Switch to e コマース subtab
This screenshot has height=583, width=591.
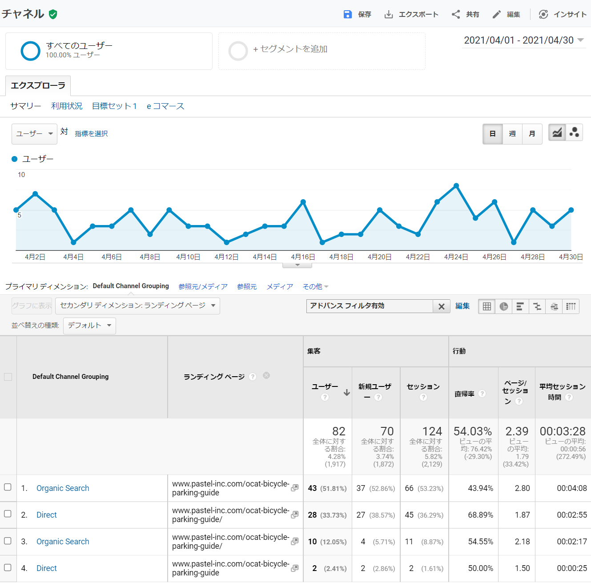[165, 106]
